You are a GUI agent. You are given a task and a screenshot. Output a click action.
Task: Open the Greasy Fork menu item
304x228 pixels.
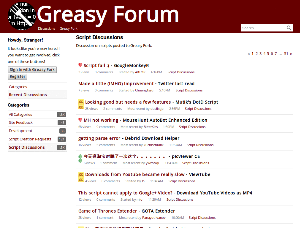point(68,28)
